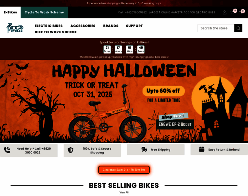Screen dimensions: 248x196
Task: Open Bike To Work Scheme menu item
Action: coord(56,32)
